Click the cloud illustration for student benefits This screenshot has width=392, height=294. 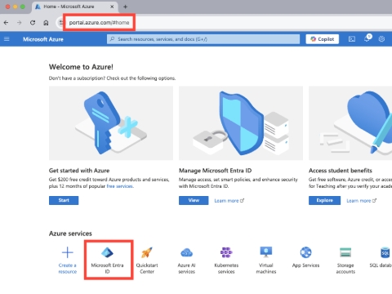coord(350,123)
